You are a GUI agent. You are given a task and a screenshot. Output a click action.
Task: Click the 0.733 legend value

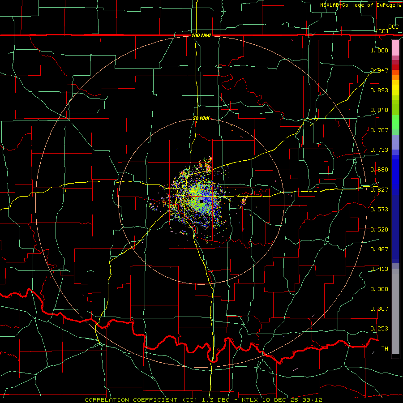(379, 150)
